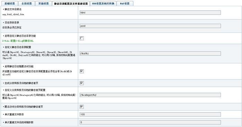This screenshot has height=127, width=242.
Task: Click the 匿名访问分类和按月归档的静态首页 label
Action: (24, 107)
